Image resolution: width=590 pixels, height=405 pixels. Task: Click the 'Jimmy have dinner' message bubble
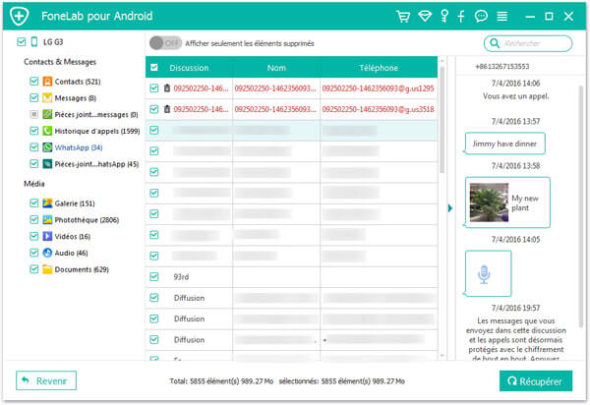click(504, 144)
